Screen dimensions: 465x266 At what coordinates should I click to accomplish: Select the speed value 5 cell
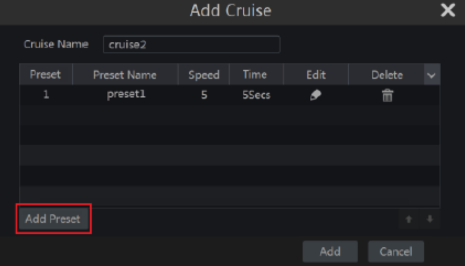pos(204,95)
